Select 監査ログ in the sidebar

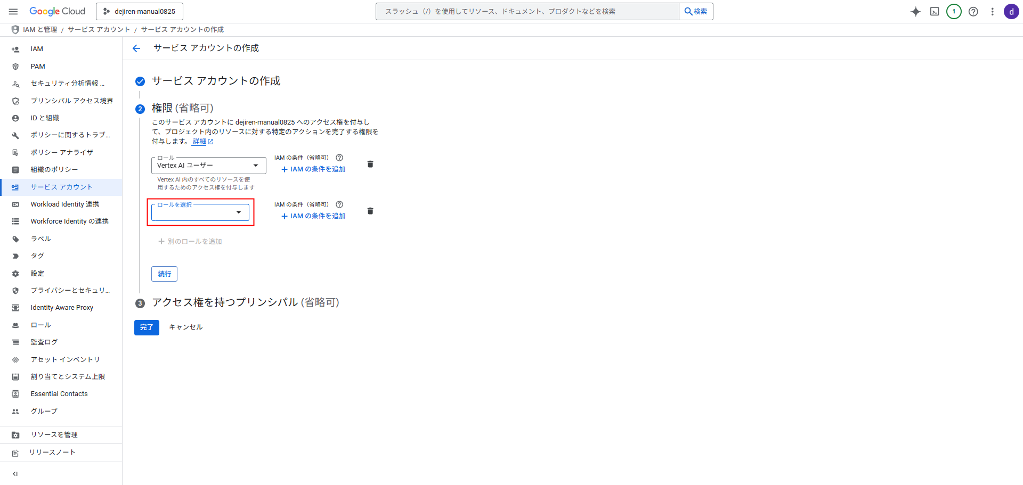[x=44, y=342]
